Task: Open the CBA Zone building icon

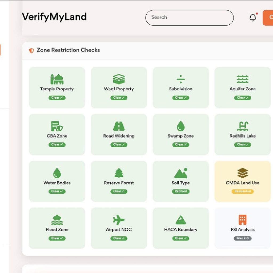Action: [57, 126]
